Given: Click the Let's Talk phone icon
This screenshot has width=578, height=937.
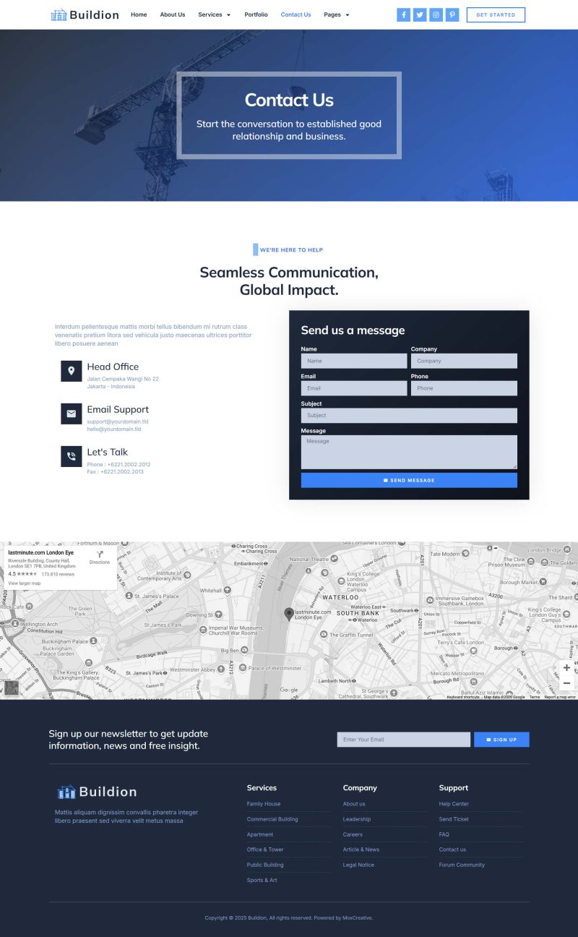Looking at the screenshot, I should click(71, 456).
